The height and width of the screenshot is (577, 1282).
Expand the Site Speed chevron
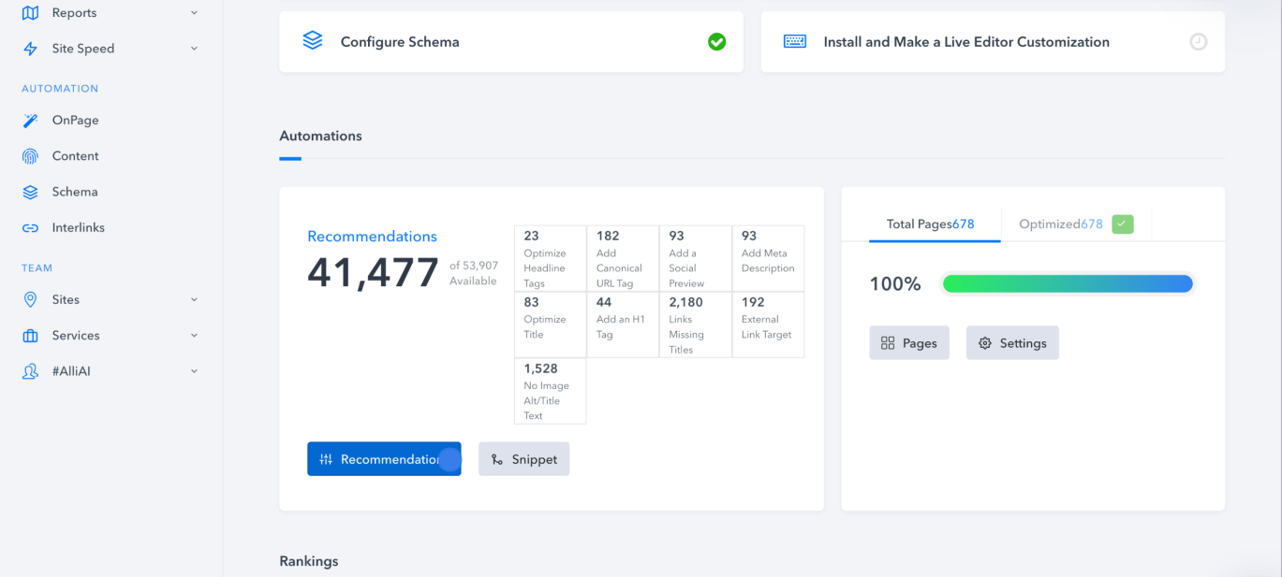pyautogui.click(x=194, y=49)
